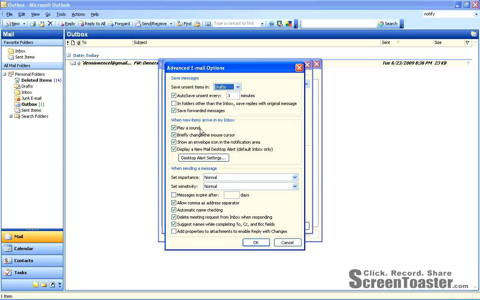480x300 pixels.
Task: Enable save replies with original message
Action: 174,103
